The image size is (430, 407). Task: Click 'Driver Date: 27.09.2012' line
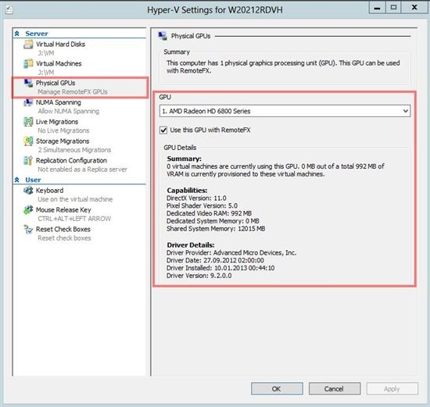coord(215,260)
